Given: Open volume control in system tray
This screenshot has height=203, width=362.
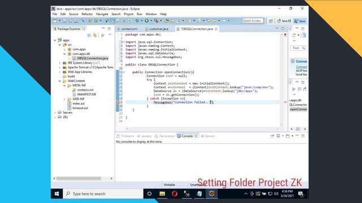Looking at the screenshot, I should (x=276, y=194).
